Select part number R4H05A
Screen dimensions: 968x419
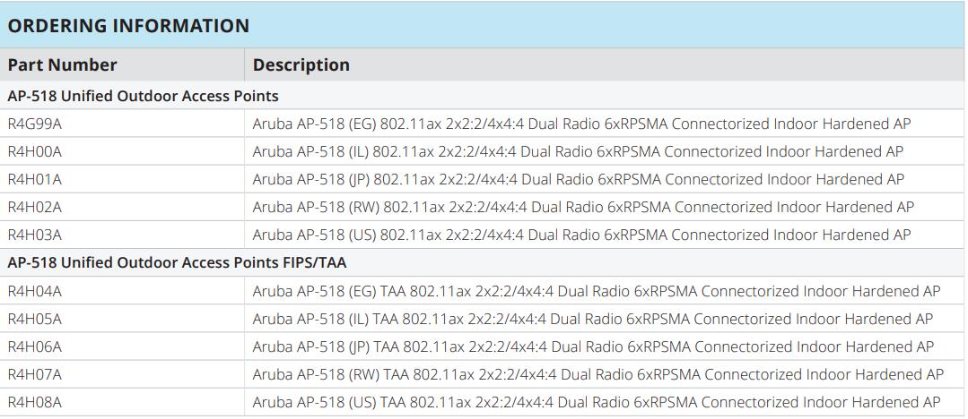click(35, 319)
